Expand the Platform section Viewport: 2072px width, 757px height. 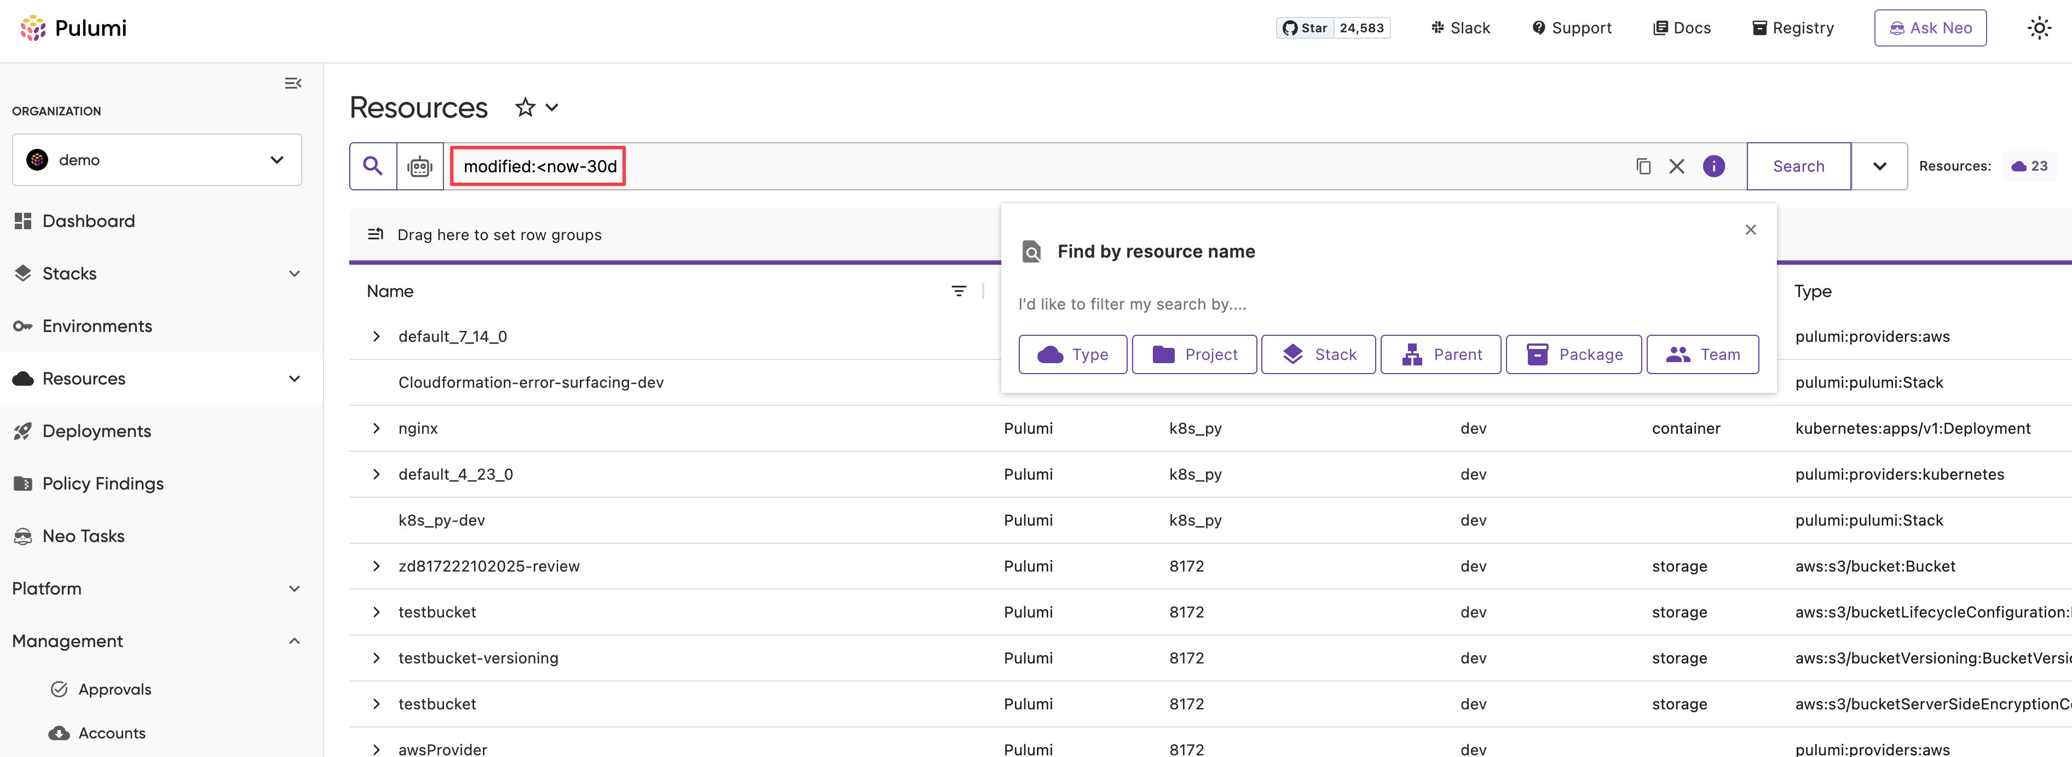[157, 589]
